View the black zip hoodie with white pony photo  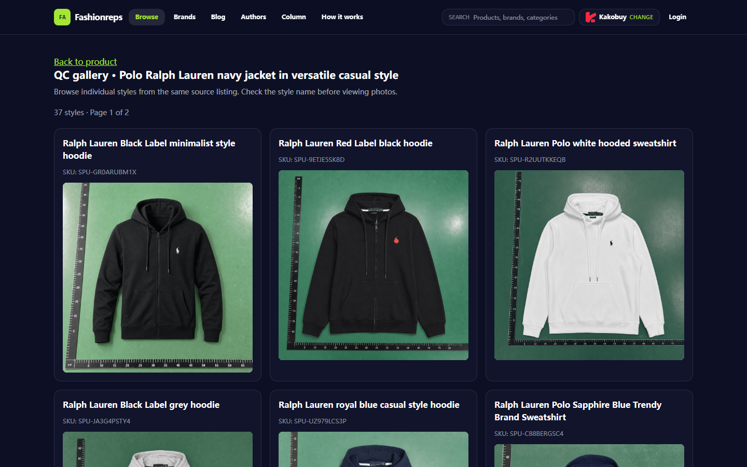pos(158,278)
